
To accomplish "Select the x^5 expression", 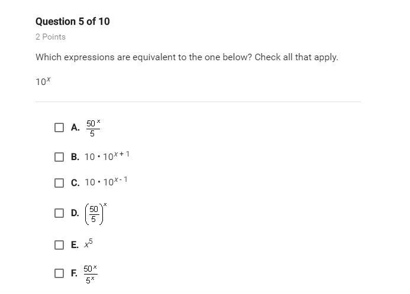I will pos(89,244).
